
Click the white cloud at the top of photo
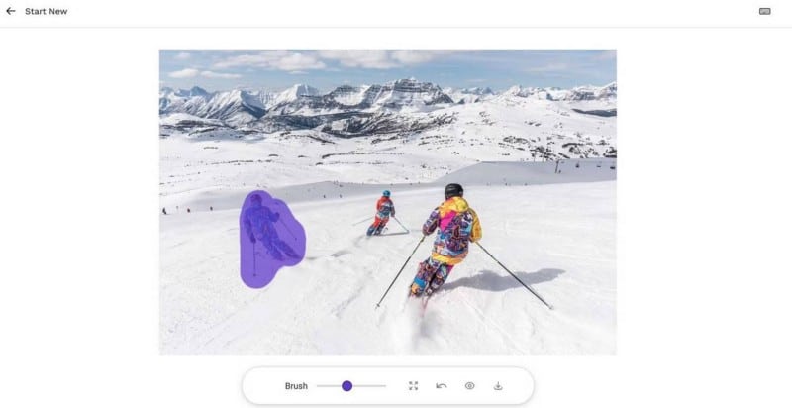pyautogui.click(x=273, y=61)
